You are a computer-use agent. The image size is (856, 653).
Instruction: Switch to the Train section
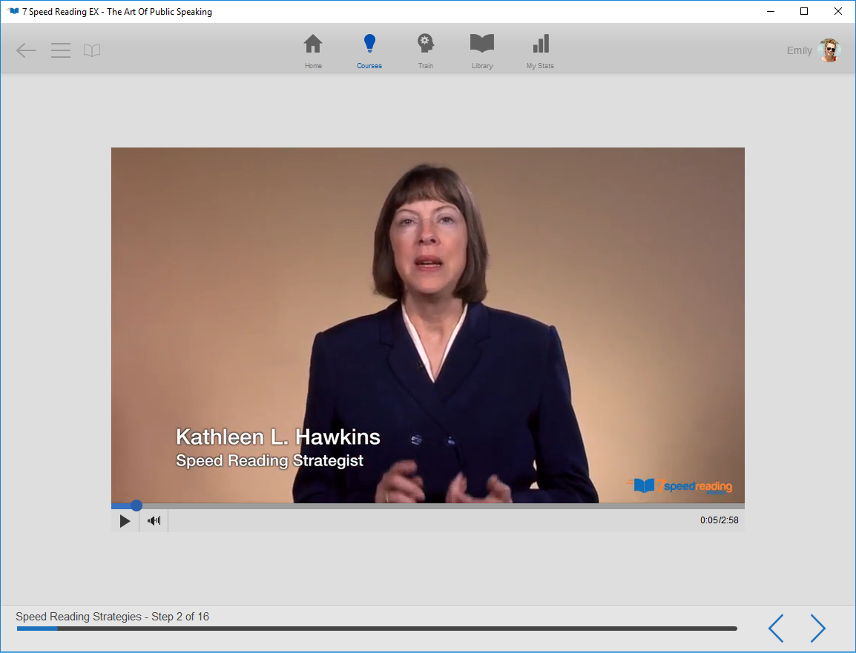[x=425, y=51]
